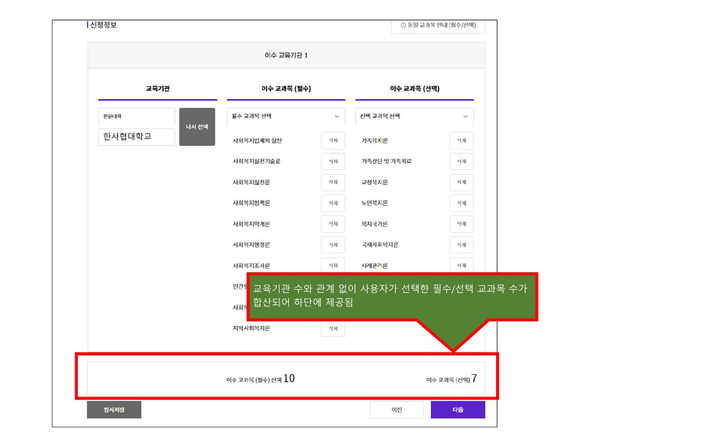718x447 pixels.
Task: Click the required course count 10
Action: (x=289, y=379)
